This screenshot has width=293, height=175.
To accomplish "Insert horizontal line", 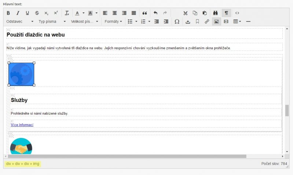I will coord(248,22).
